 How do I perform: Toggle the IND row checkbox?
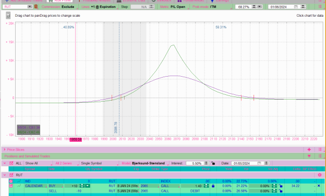pyautogui.click(x=11, y=181)
